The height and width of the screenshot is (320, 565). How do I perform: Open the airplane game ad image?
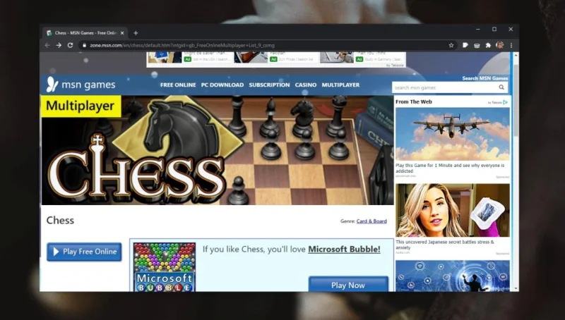click(453, 134)
